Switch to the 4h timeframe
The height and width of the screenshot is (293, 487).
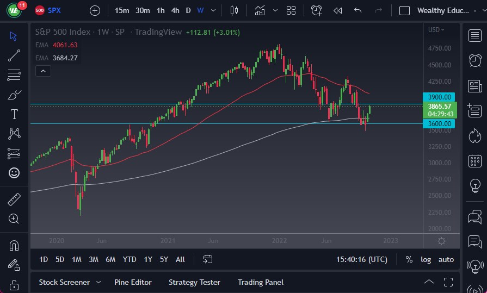(175, 10)
